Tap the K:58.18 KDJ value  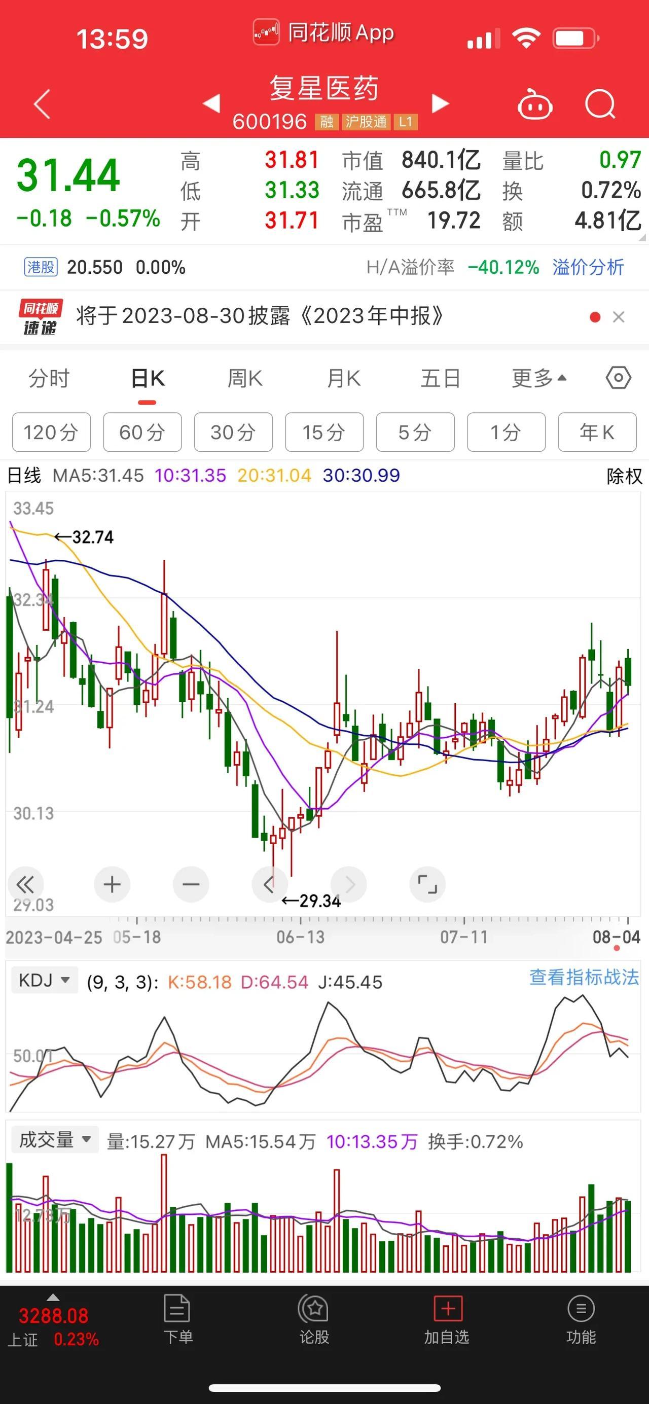(x=199, y=982)
